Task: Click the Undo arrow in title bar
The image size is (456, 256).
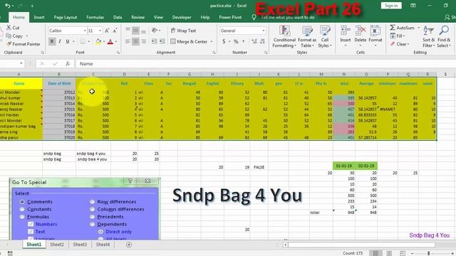Action: [8, 6]
